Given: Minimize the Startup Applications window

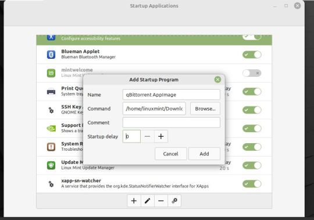Looking at the screenshot, I should coord(275,6).
